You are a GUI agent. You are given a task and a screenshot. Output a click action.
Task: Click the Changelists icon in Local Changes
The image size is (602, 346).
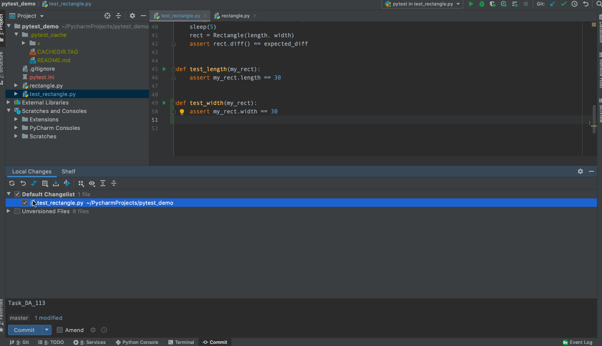coord(45,183)
